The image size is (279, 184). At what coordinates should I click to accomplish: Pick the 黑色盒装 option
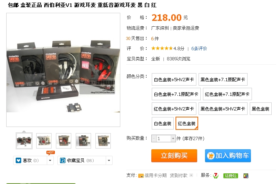coord(260,109)
